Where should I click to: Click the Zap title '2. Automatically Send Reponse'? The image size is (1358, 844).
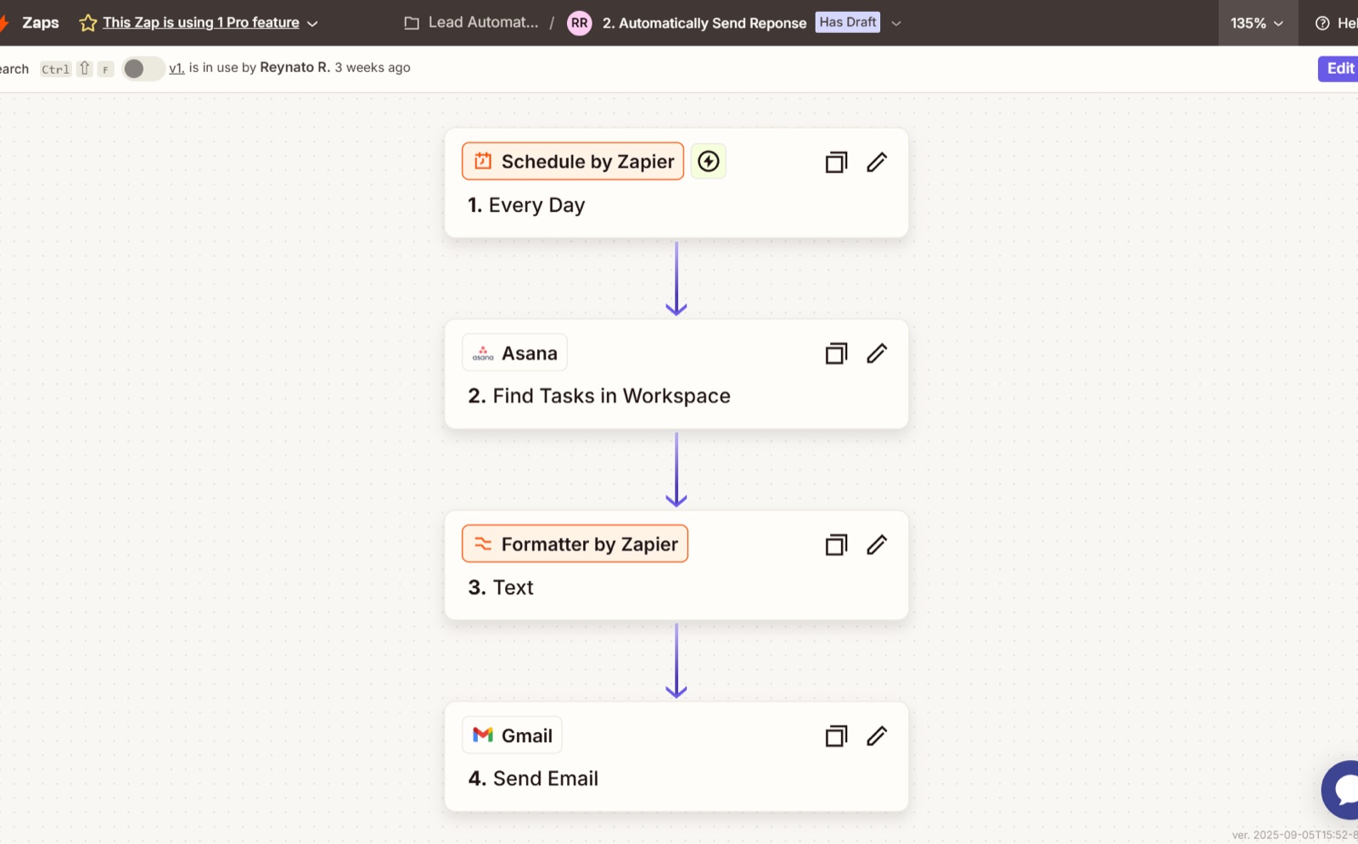(x=704, y=23)
